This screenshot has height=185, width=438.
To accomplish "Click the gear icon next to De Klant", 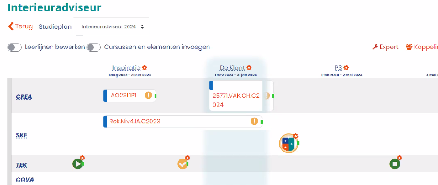I will tap(249, 68).
